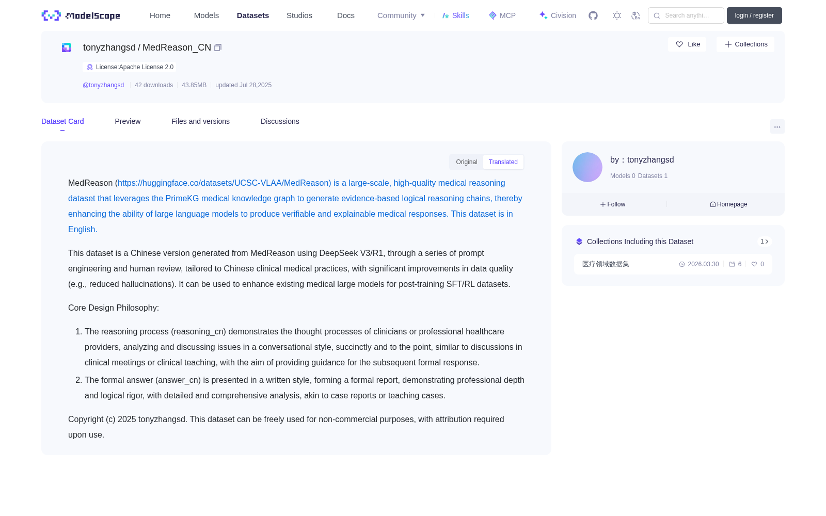
Task: Open Datasets in the navigation bar
Action: pos(253,15)
